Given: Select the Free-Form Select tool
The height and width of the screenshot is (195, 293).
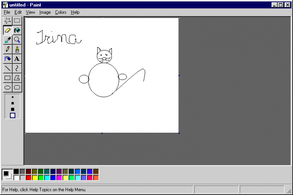Looking at the screenshot, I should click(x=7, y=21).
